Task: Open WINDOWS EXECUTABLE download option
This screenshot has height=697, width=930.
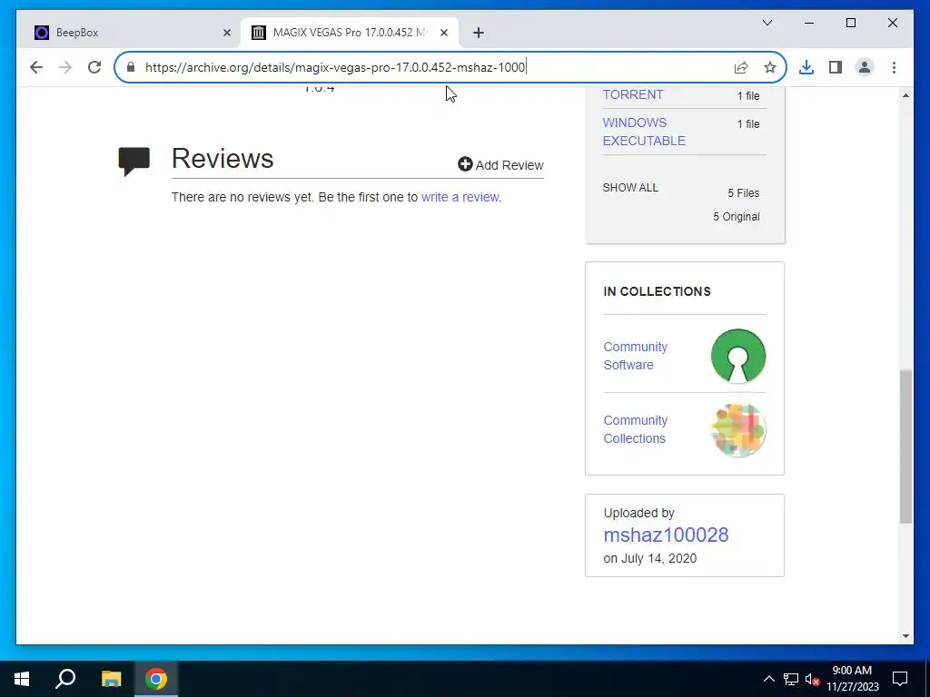Action: [x=644, y=132]
